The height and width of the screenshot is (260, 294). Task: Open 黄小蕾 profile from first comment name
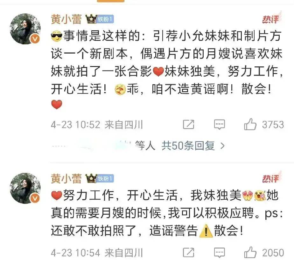pyautogui.click(x=66, y=19)
